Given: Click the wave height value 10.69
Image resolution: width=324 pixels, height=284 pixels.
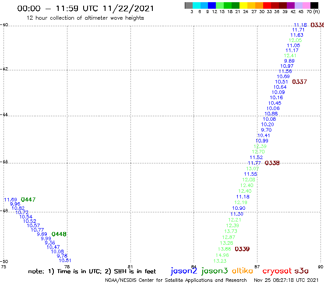Looking at the screenshot, I should coord(283,76).
